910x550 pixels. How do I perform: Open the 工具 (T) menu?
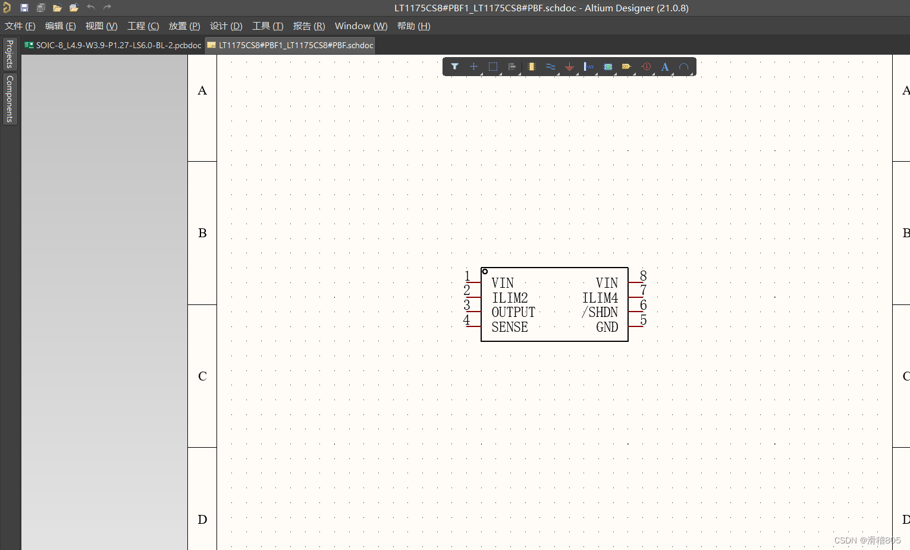(268, 26)
